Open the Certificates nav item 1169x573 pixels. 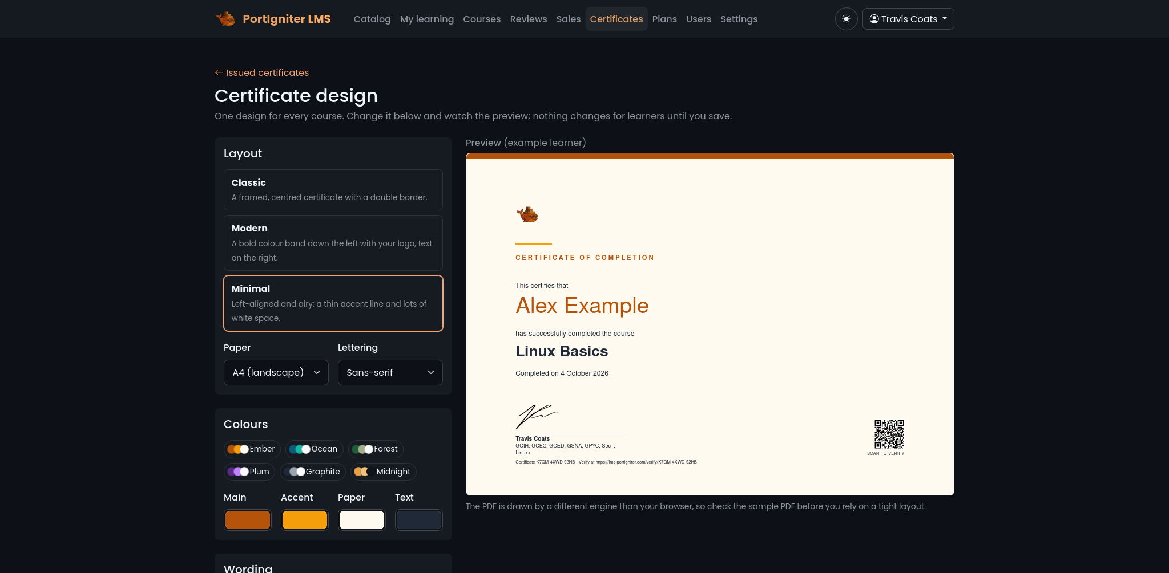coord(616,19)
